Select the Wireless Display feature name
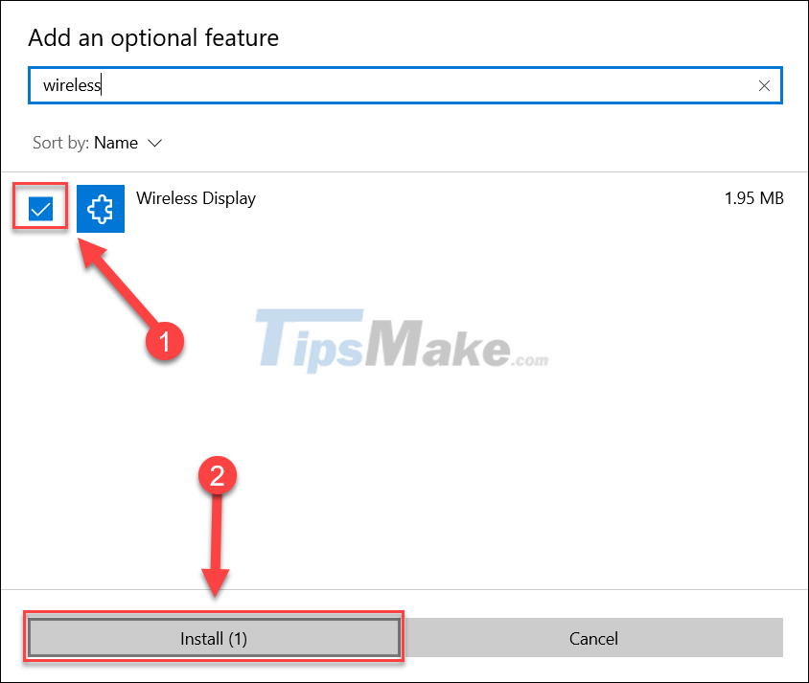The width and height of the screenshot is (809, 683). point(196,198)
